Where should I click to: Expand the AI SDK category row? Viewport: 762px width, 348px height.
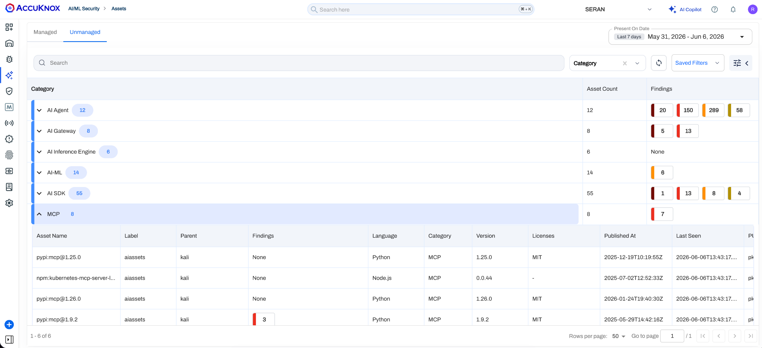[x=39, y=193]
